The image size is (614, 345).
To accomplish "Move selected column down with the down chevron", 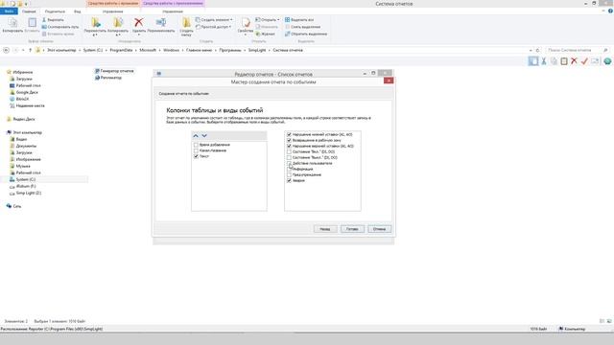I will (204, 136).
